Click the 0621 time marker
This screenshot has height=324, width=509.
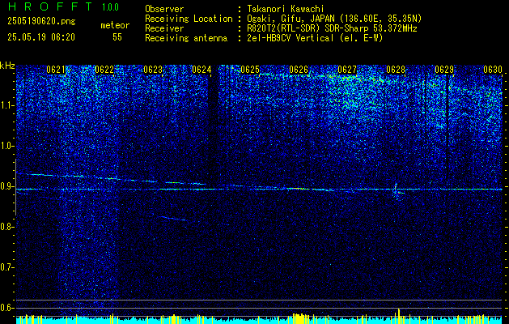(56, 70)
